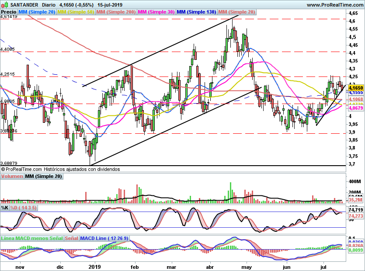Image resolution: width=365 pixels, height=271 pixels.
Task: Select the Precio indicator label
Action: pos(9,12)
